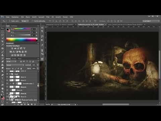Switch to the Pfade tab
The image size is (161, 121).
point(19,58)
